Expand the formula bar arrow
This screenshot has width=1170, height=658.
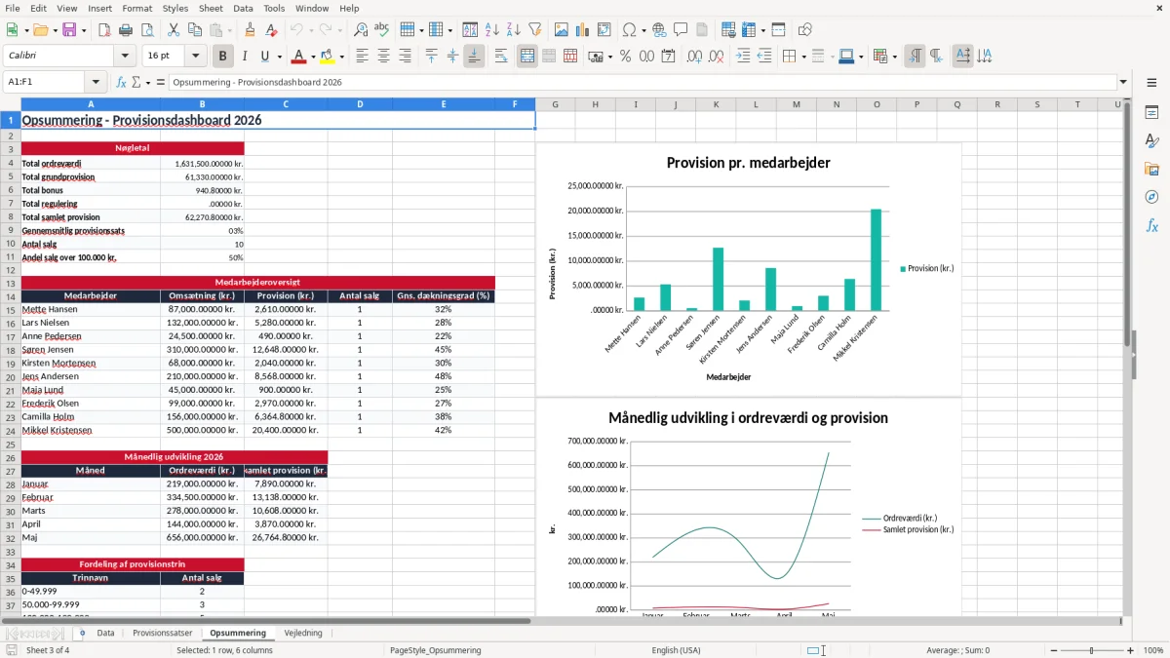pos(1123,82)
